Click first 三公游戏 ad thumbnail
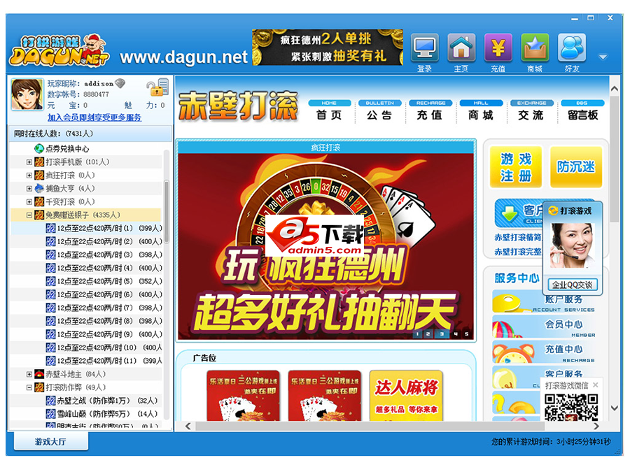The width and height of the screenshot is (630, 472). (243, 395)
